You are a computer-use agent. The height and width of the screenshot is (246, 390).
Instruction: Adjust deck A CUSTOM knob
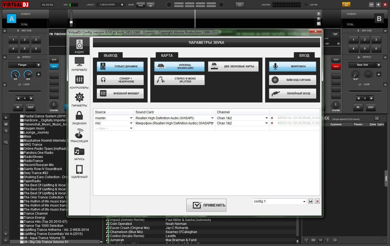point(54,106)
